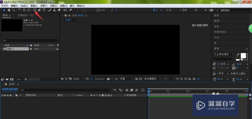
Task: Open the 窗口 menu
Action: pos(72,6)
